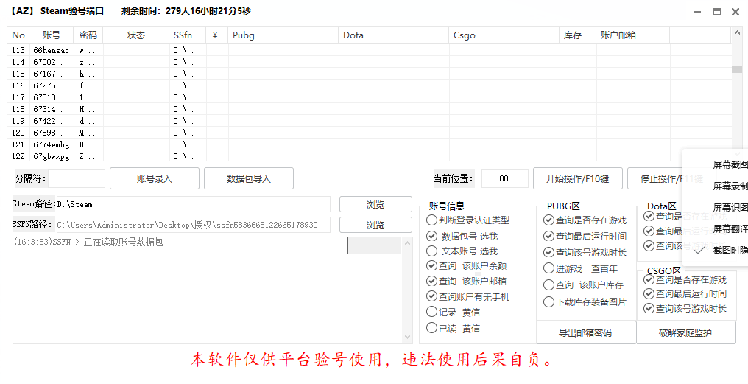Toggle the checked 截图时隐 menu entry
Screen dimensions: 748x384
point(716,249)
